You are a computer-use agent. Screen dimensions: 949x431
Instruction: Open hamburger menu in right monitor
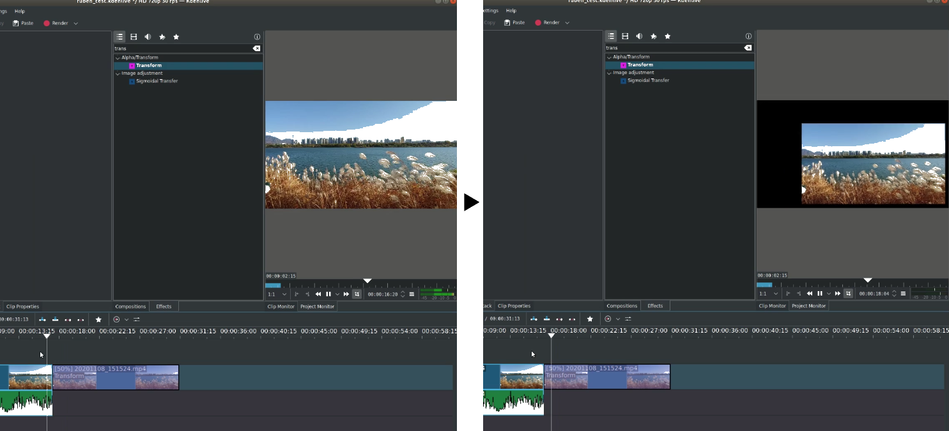pyautogui.click(x=903, y=294)
